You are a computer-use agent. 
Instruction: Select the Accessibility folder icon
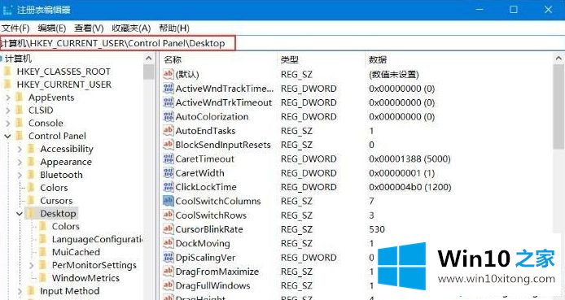point(32,149)
